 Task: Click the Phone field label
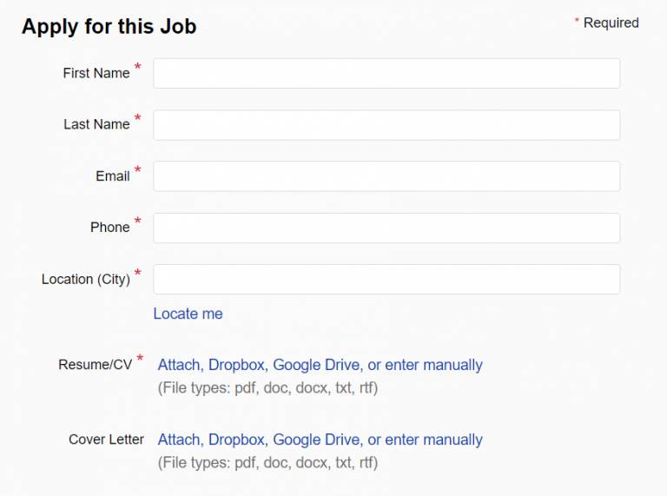tap(110, 228)
